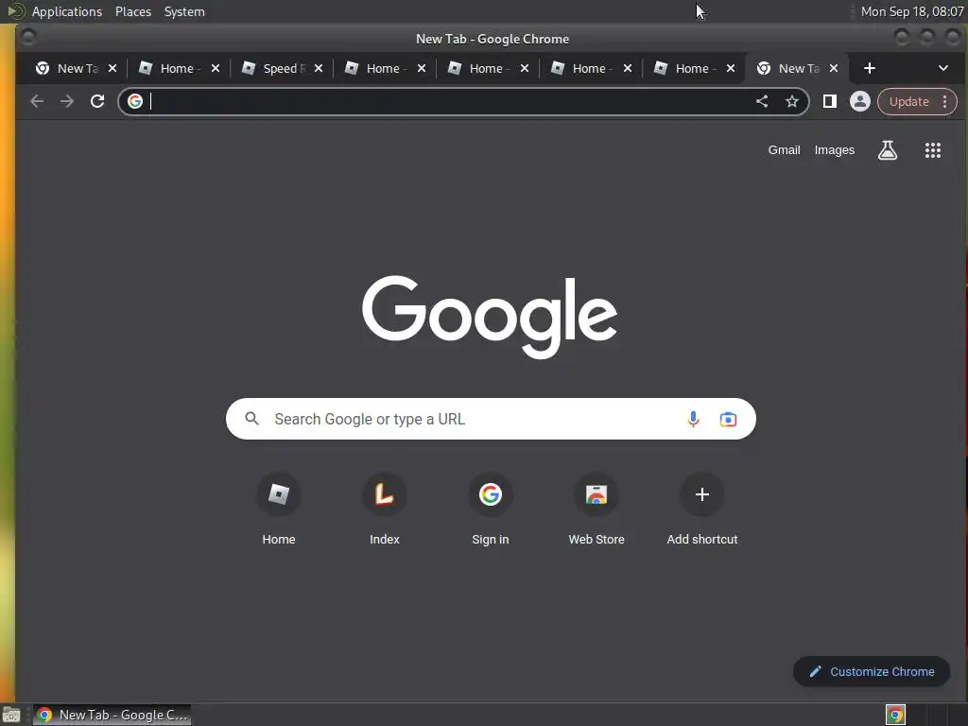Switch to the Speed tab
Viewport: 968px width, 726px height.
pyautogui.click(x=274, y=68)
